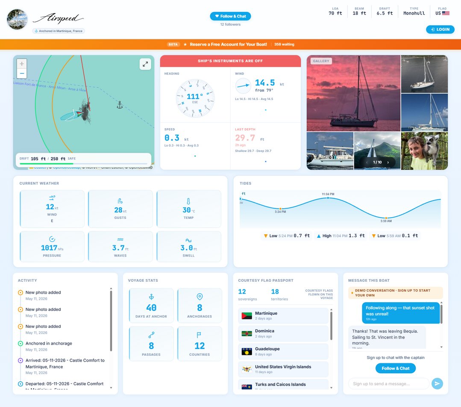Click the flag passport list scrollbar
The image size is (461, 407).
coord(332,326)
